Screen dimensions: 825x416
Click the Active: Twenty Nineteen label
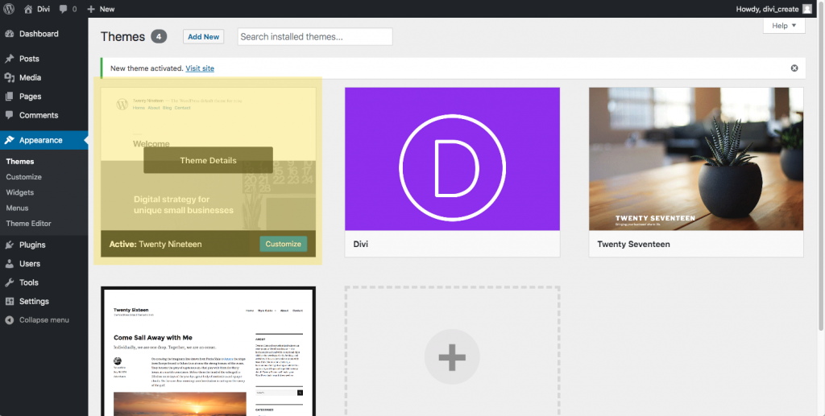pos(155,245)
